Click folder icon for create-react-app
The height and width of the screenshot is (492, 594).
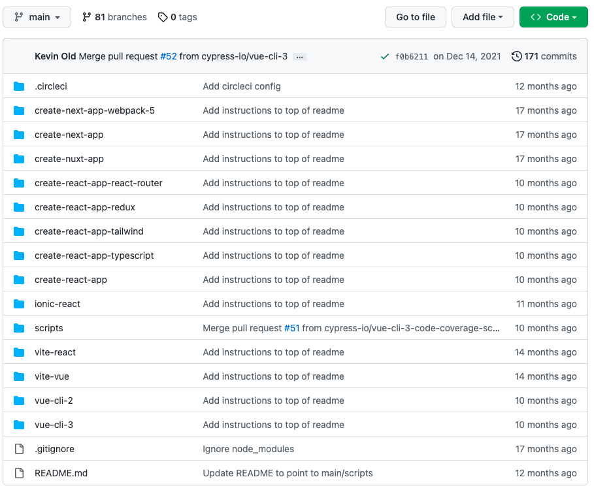[x=19, y=280]
